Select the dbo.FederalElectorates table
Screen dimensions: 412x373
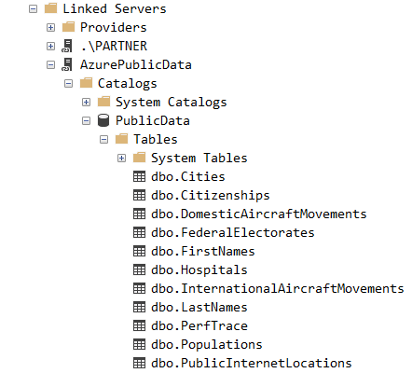click(233, 232)
